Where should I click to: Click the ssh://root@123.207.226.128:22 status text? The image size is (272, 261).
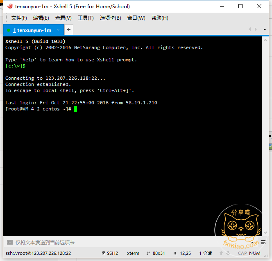(39, 253)
